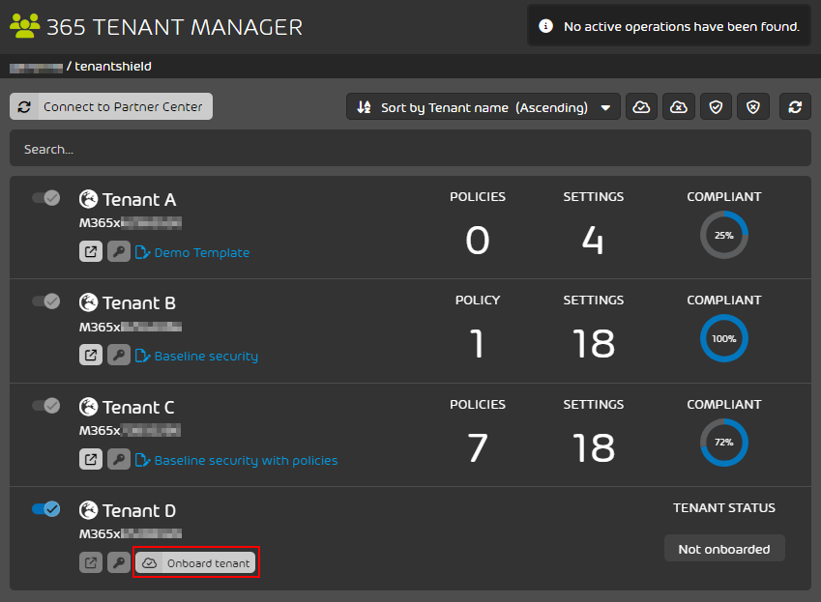Open Tenant B external link icon
Image resolution: width=821 pixels, height=602 pixels.
[x=91, y=356]
